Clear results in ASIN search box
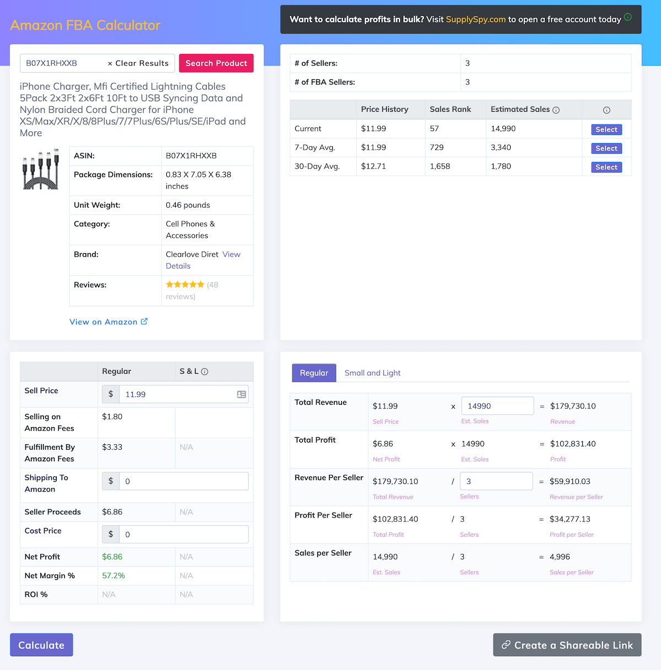 pyautogui.click(x=138, y=63)
